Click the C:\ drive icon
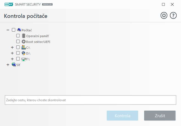181x126 pixels. (x=23, y=47)
